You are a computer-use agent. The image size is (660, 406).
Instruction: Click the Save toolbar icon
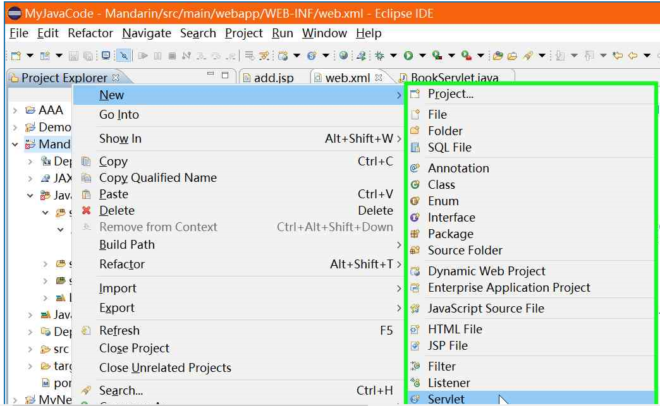(x=73, y=56)
